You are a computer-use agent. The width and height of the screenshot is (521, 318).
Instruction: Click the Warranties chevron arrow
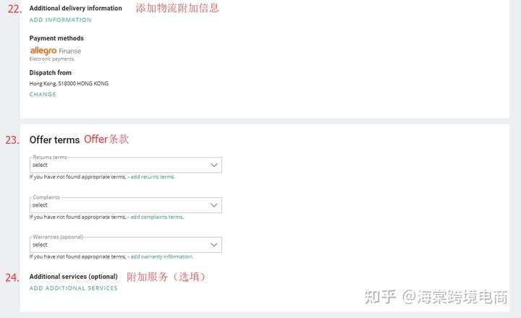coord(214,244)
